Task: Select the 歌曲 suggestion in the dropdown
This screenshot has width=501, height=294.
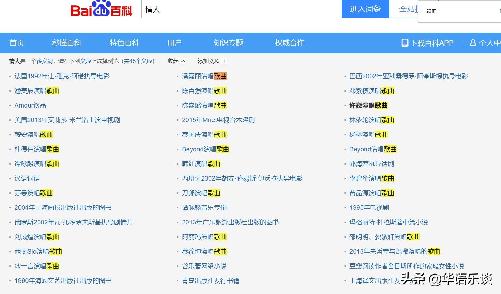Action: tap(431, 11)
